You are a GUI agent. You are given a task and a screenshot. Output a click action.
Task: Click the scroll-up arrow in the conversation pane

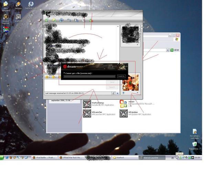tap(118, 26)
